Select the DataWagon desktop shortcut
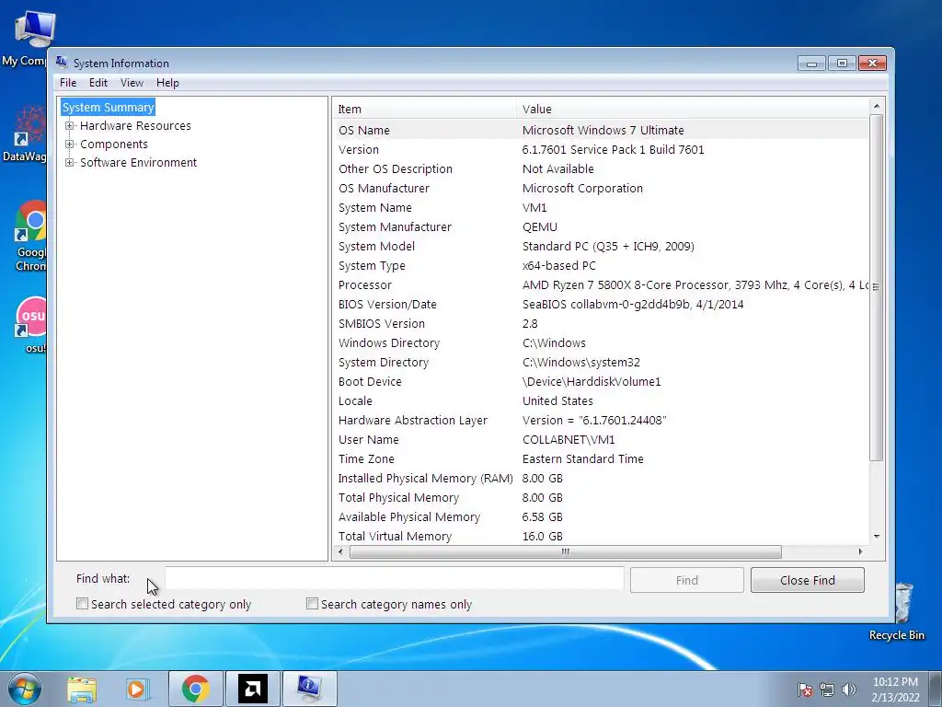The image size is (942, 707). coord(25,133)
